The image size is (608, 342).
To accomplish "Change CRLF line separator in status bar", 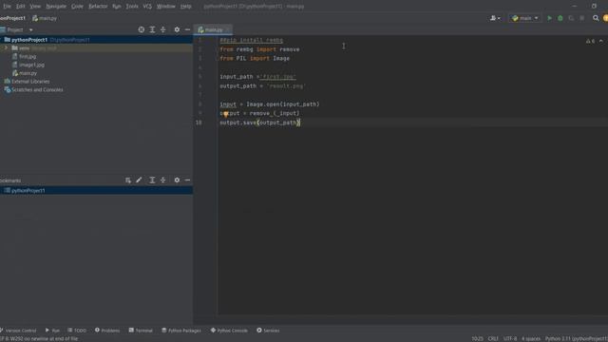I will pyautogui.click(x=493, y=338).
